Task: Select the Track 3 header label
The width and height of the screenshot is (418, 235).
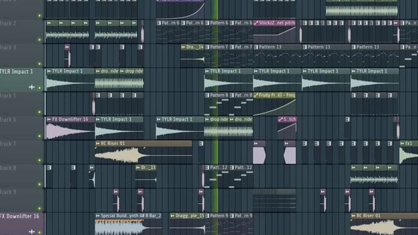Action: pos(8,48)
